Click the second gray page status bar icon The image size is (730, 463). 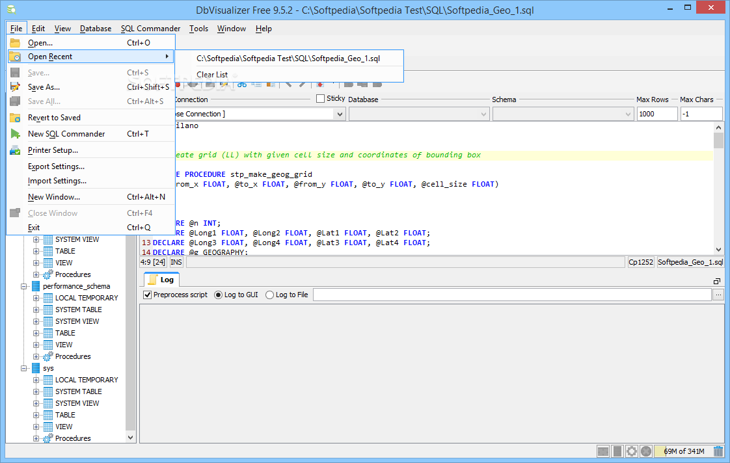pyautogui.click(x=617, y=451)
